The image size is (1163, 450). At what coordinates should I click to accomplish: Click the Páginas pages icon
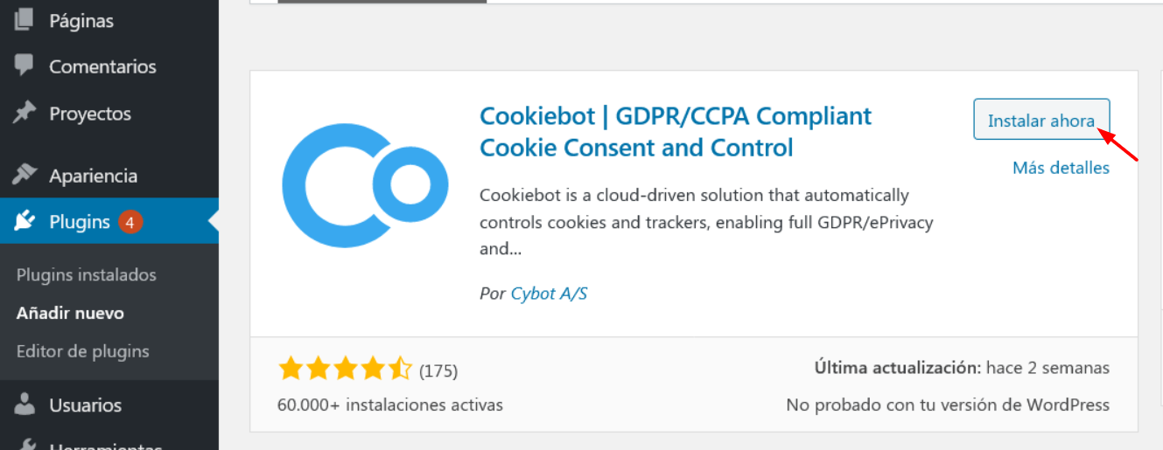coord(25,19)
